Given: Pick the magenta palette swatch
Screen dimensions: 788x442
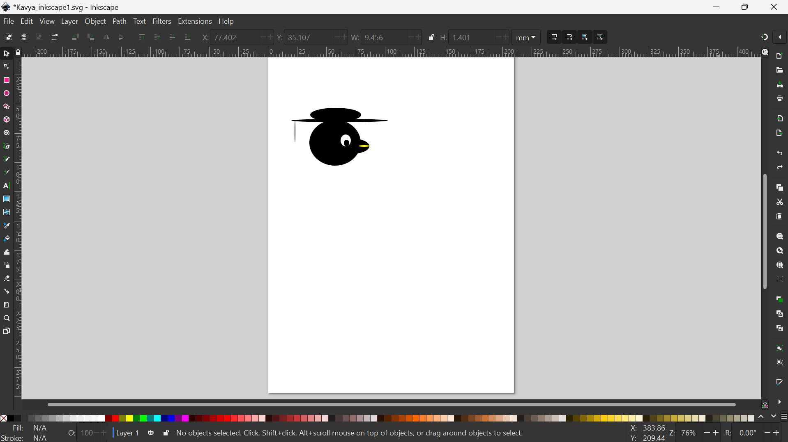Looking at the screenshot, I should point(185,418).
